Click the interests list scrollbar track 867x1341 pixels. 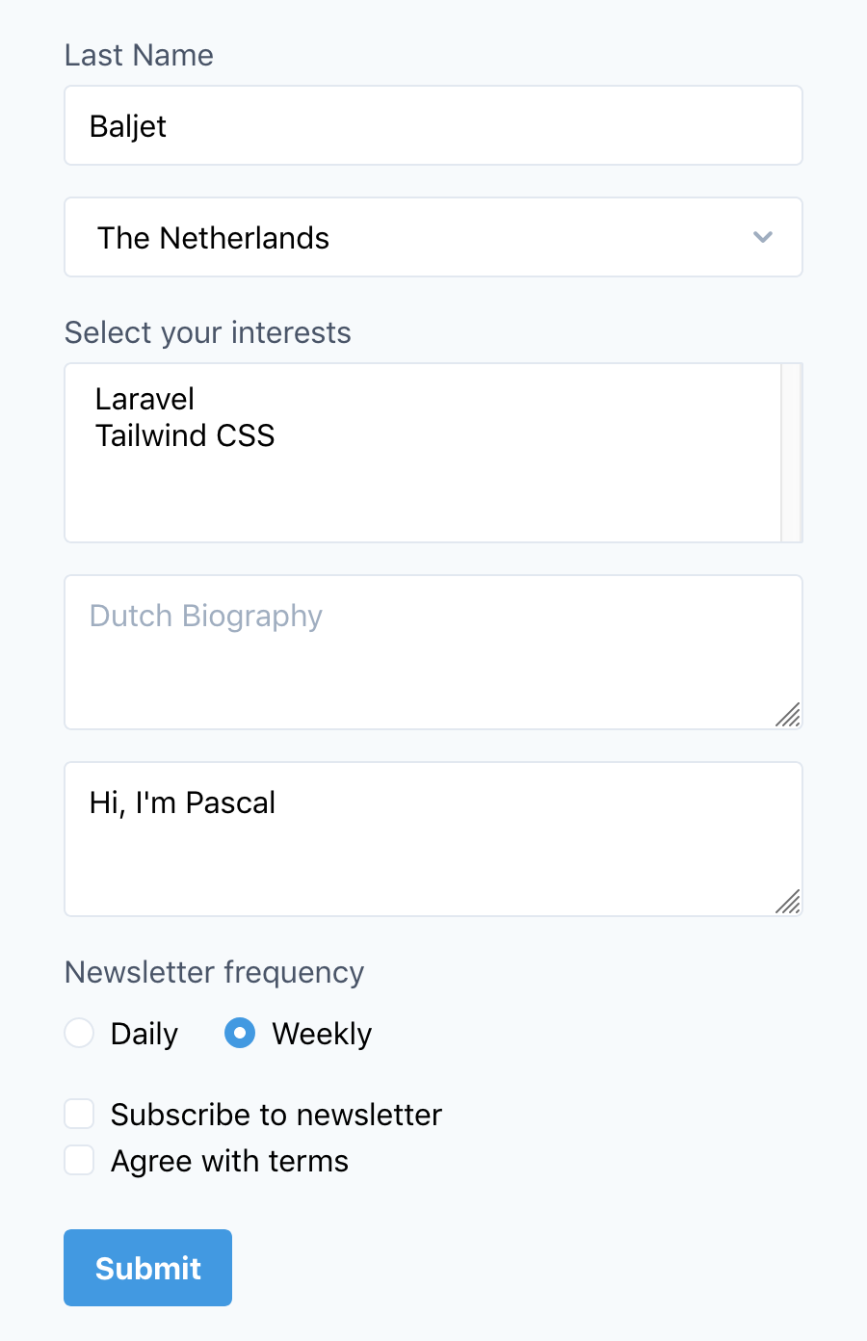791,453
